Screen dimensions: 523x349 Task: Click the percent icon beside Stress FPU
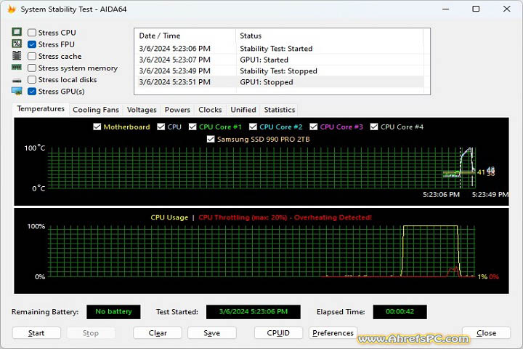(17, 44)
